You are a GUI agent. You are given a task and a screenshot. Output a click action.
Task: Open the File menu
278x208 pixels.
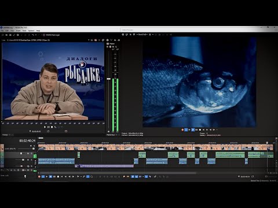click(2, 31)
